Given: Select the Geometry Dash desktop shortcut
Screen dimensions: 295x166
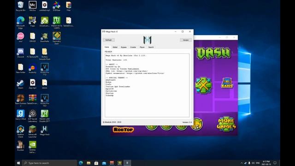Looking at the screenshot, I should 56,38.
